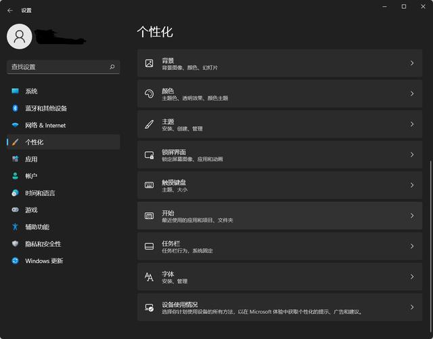
Task: Open 系统 settings category
Action: 64,91
